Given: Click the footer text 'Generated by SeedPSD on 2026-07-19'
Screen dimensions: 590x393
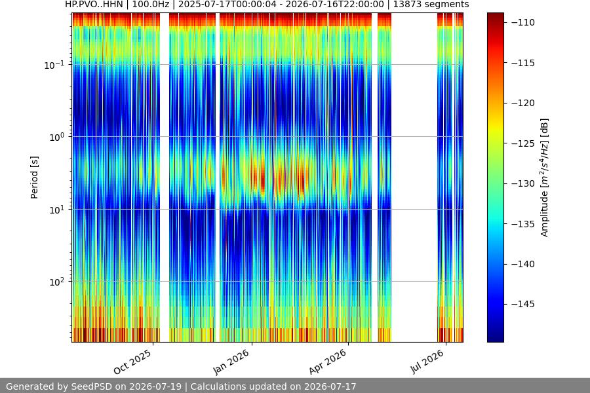Looking at the screenshot, I should [94, 386].
